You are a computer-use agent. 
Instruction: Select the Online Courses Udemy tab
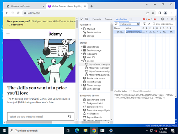[x=67, y=6]
